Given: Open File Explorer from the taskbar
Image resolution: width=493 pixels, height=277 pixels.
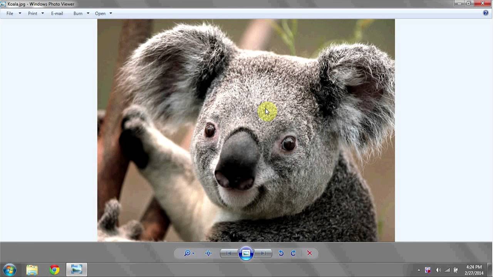Looking at the screenshot, I should pos(32,270).
